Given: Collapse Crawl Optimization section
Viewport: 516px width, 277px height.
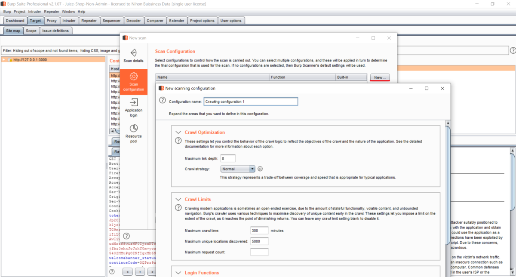Looking at the screenshot, I should pos(178,132).
